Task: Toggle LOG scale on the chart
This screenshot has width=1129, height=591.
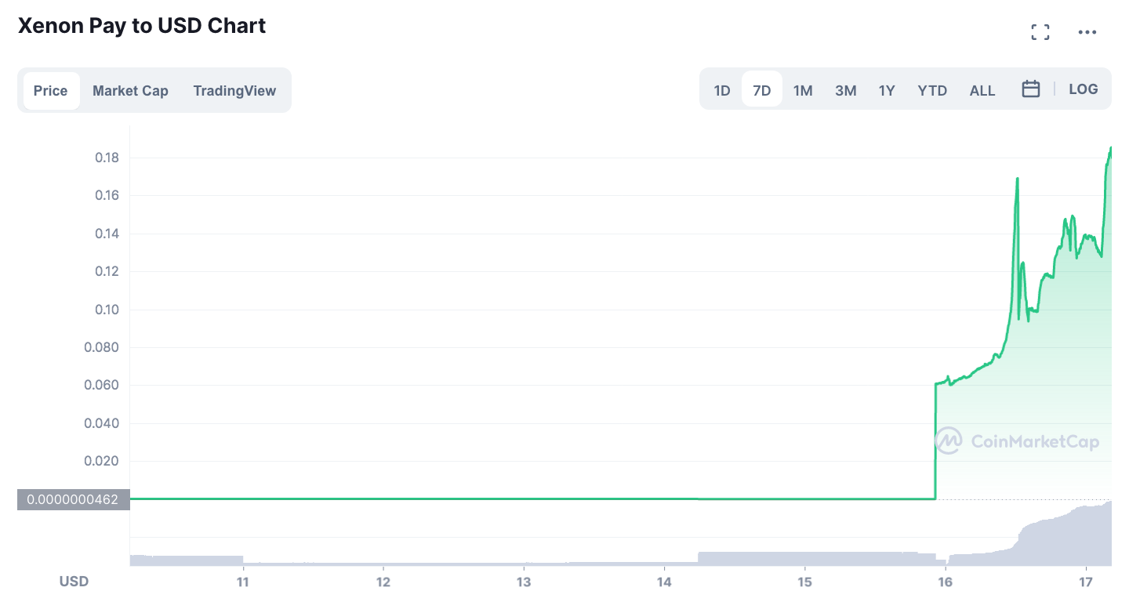Action: tap(1084, 89)
